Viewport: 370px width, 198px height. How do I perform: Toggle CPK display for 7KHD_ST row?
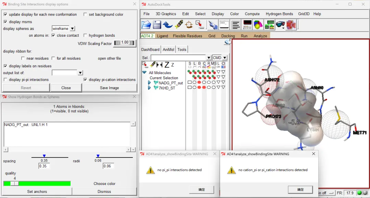click(204, 88)
